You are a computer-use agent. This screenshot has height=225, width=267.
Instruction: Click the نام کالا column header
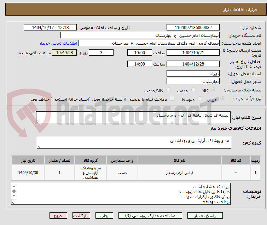pyautogui.click(x=180, y=161)
